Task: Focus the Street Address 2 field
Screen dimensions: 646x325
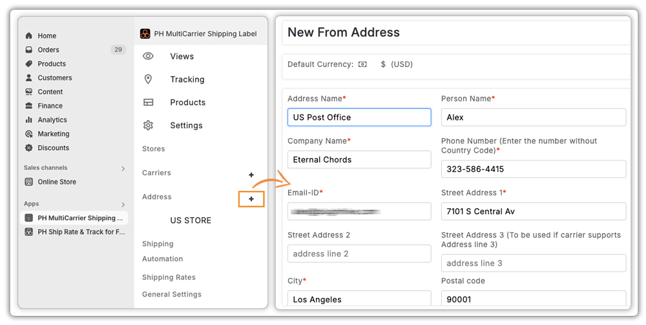Action: [x=359, y=254]
